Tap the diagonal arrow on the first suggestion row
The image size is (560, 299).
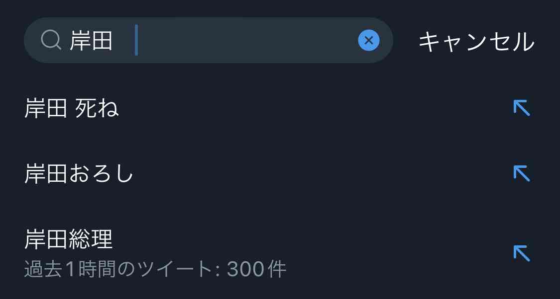pos(522,108)
